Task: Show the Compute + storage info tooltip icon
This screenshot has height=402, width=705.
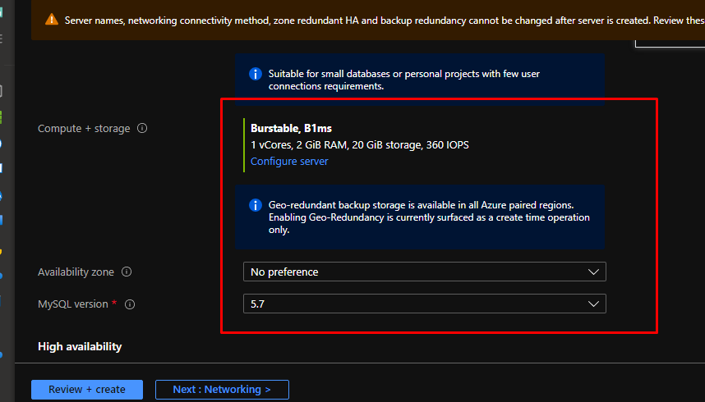Action: point(142,129)
